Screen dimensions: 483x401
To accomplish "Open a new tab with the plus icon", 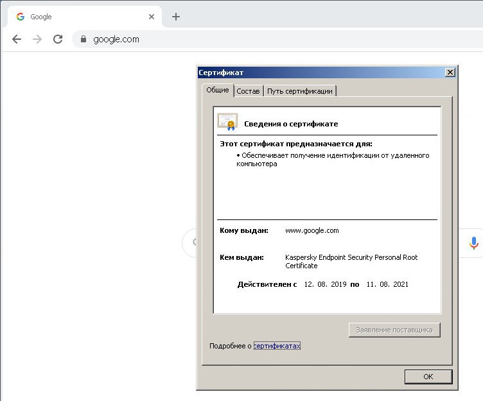I will tap(176, 17).
